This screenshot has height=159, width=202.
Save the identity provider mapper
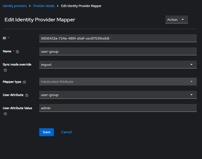pyautogui.click(x=47, y=132)
